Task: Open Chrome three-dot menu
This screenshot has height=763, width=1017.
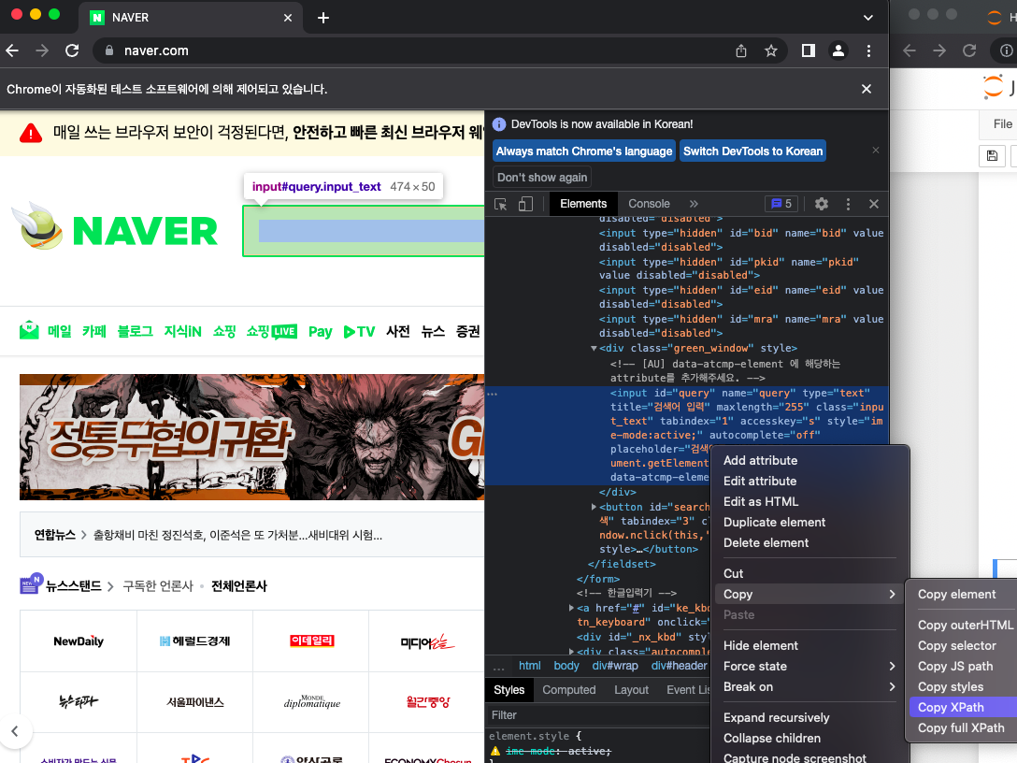Action: 869,50
